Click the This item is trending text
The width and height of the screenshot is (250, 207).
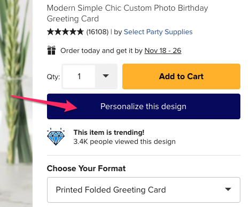109,133
